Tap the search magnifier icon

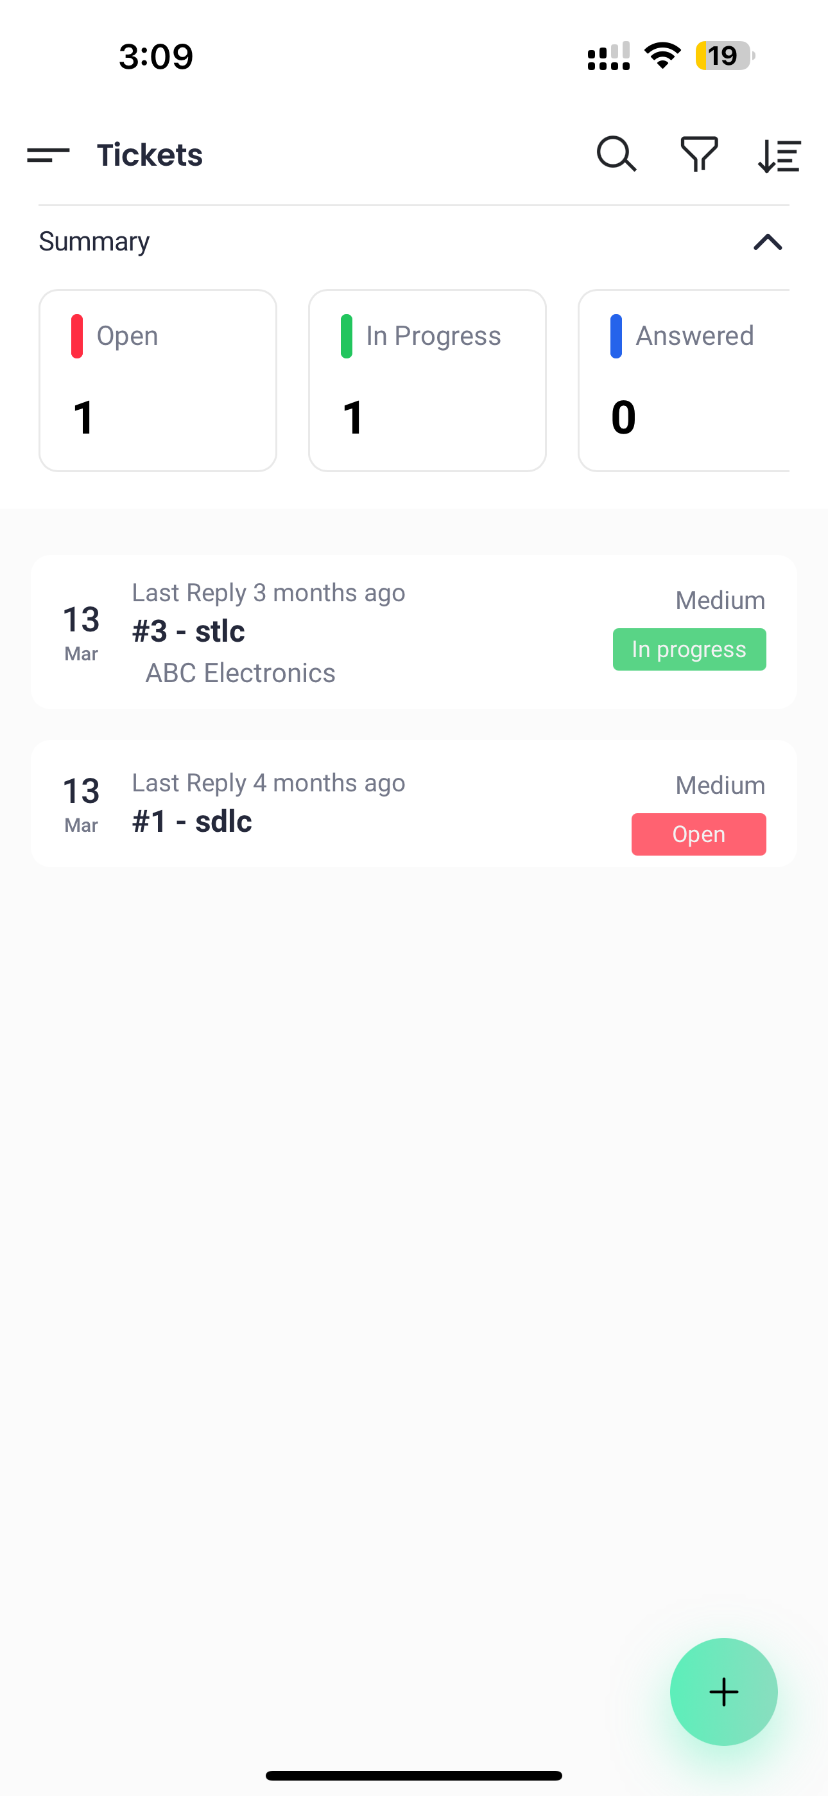pyautogui.click(x=616, y=154)
